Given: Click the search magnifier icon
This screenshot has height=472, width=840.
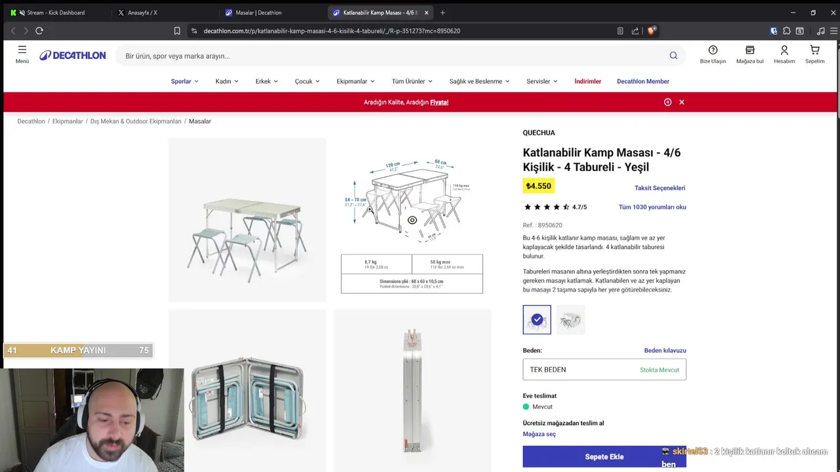Looking at the screenshot, I should click(x=673, y=56).
